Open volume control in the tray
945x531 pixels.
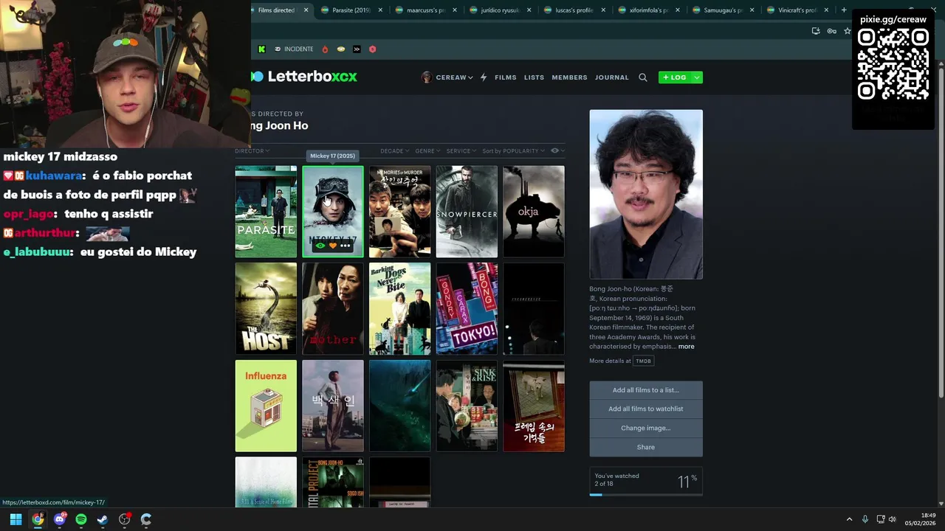click(x=892, y=519)
